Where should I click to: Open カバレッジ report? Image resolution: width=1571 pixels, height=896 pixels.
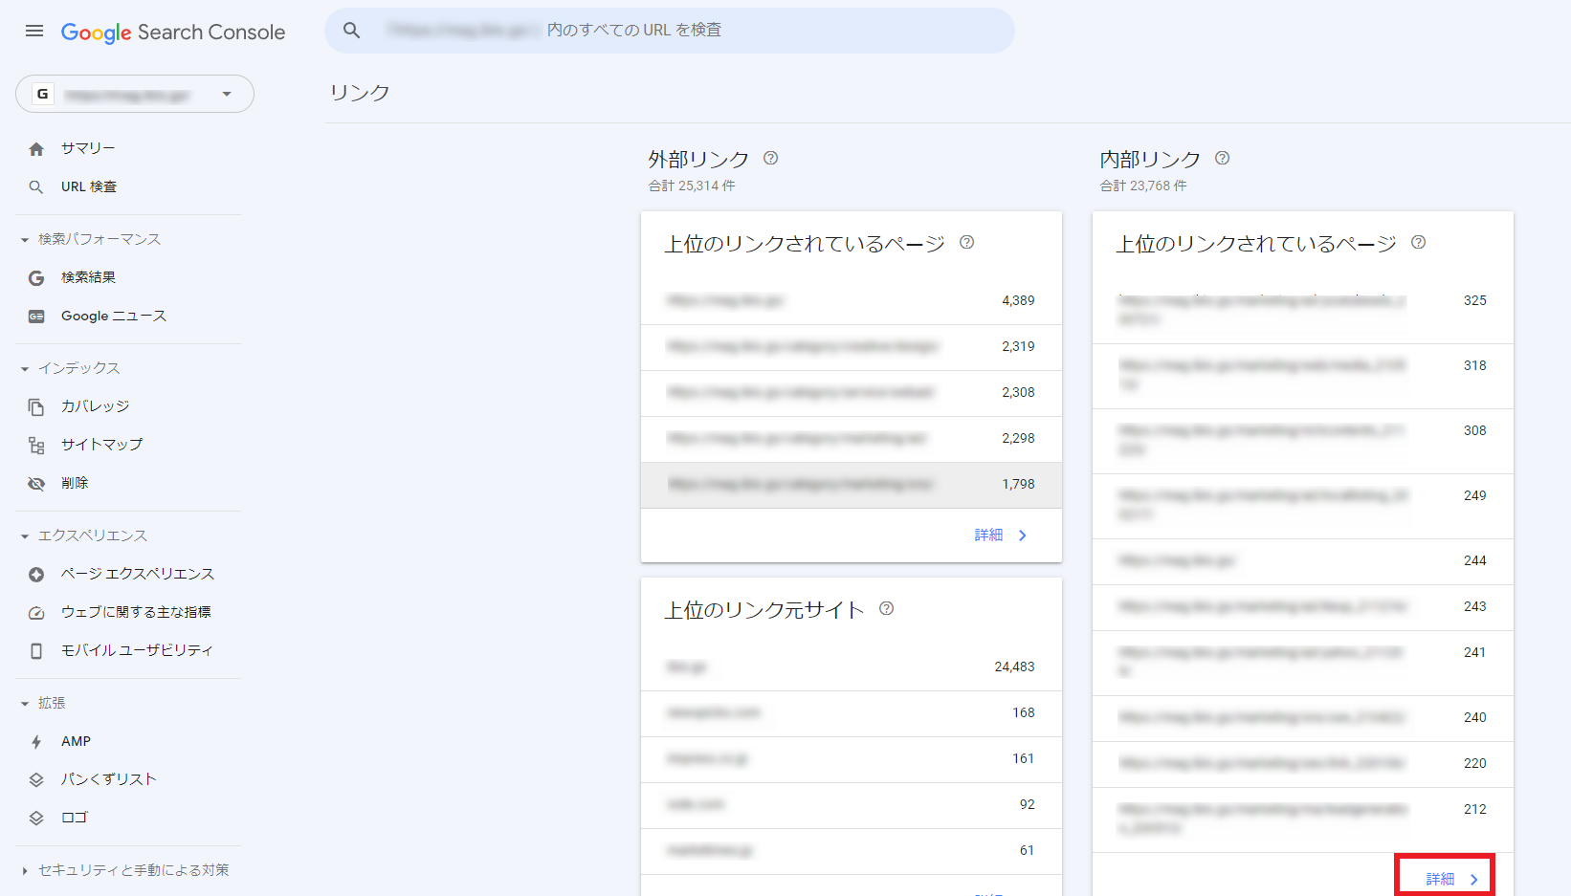pos(95,406)
